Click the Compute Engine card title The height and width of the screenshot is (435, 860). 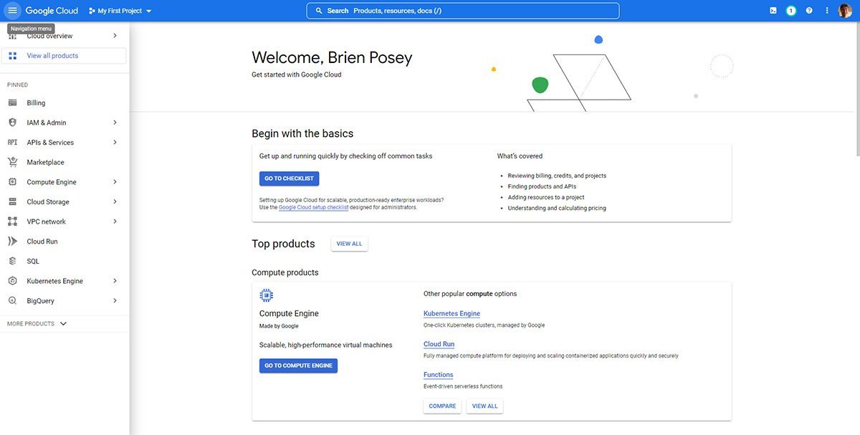tap(289, 313)
